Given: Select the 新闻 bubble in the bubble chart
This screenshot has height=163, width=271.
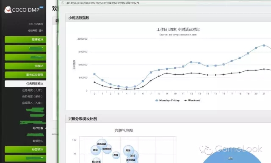Looking at the screenshot, I should tap(96, 150).
